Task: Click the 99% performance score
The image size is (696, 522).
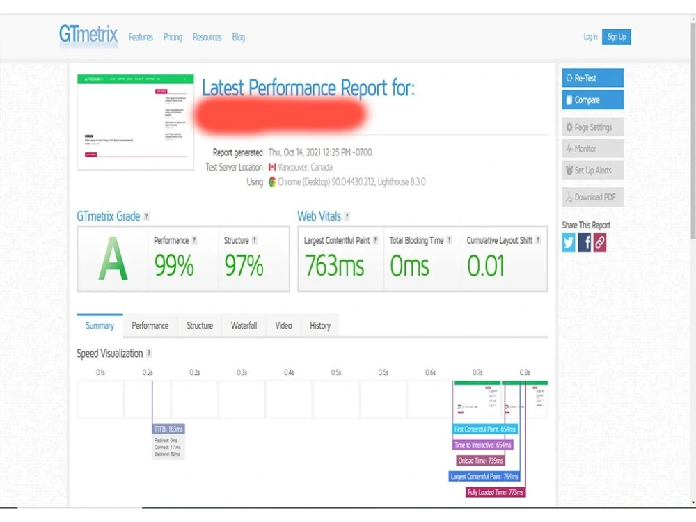Action: 174,266
